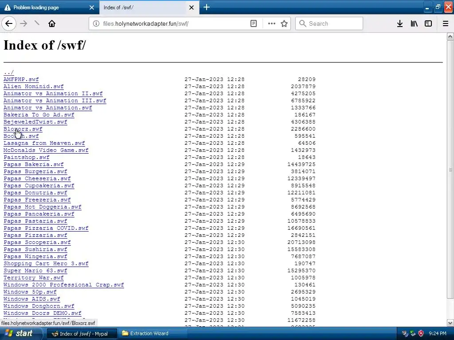454x340 pixels.
Task: Click the red security shield tray icon
Action: click(x=421, y=333)
